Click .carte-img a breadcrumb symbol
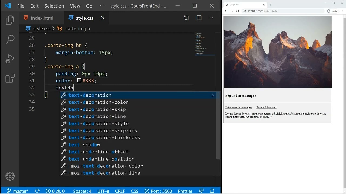 click(x=77, y=29)
